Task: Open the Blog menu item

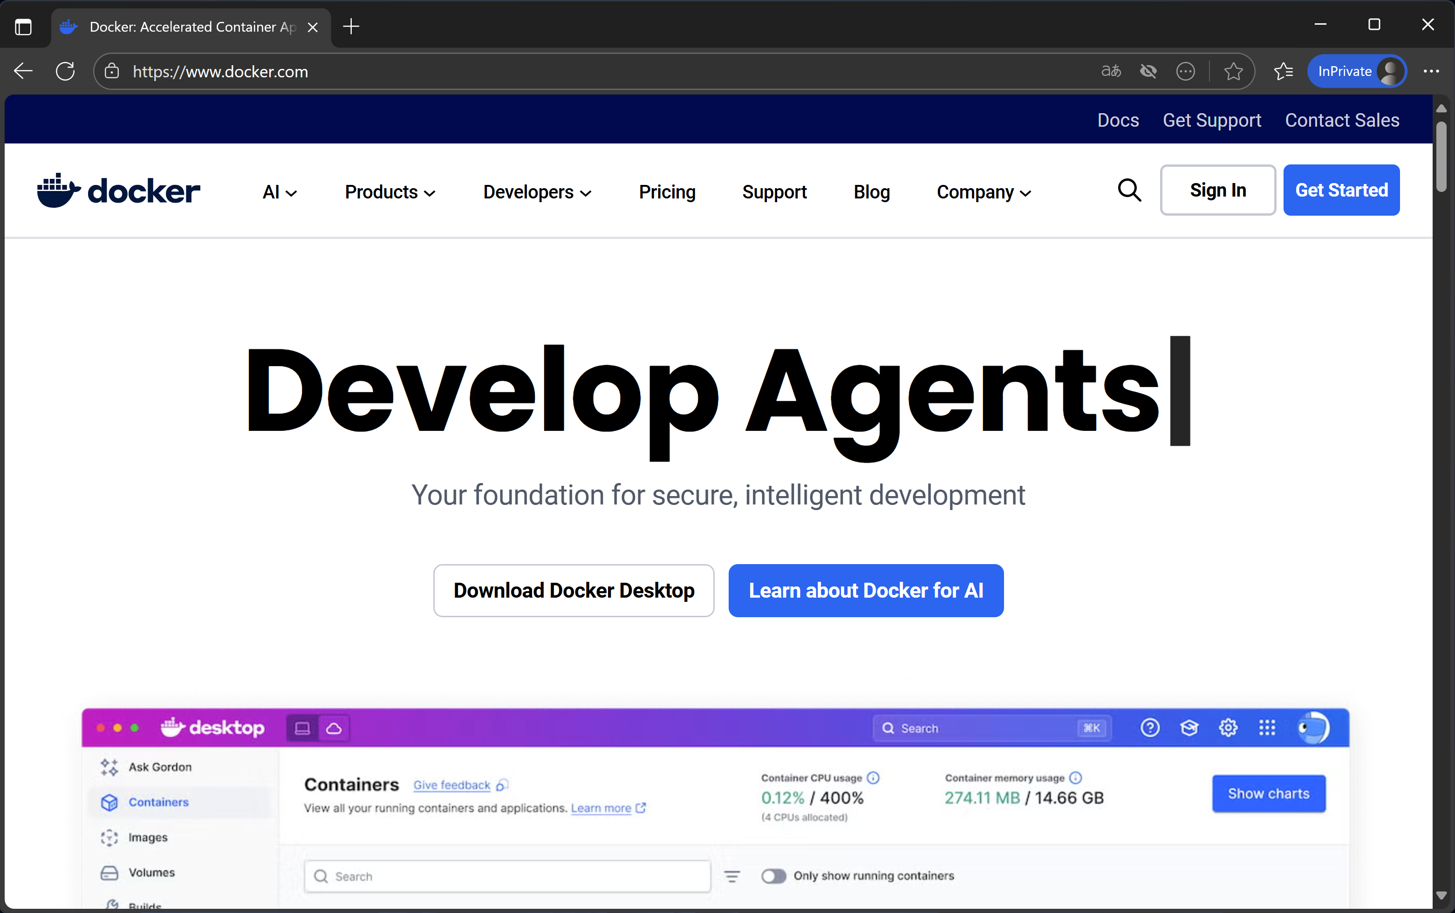Action: coord(871,192)
